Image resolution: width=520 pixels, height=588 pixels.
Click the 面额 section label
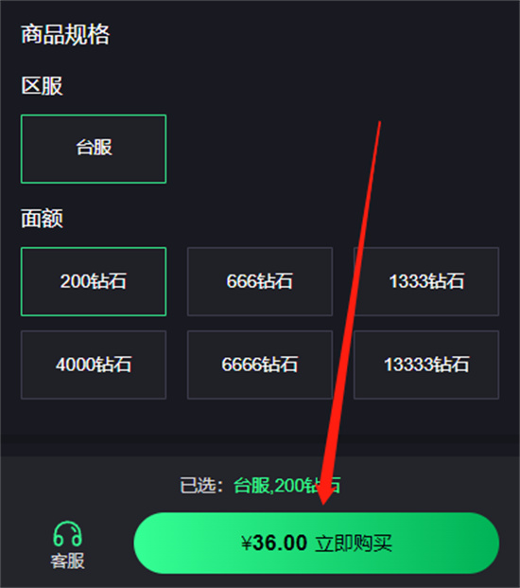tap(42, 219)
